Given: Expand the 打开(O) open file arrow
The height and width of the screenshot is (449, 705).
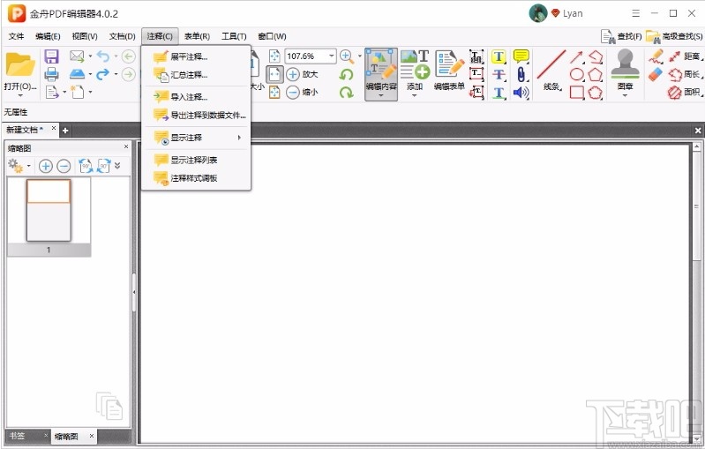Looking at the screenshot, I should point(20,96).
